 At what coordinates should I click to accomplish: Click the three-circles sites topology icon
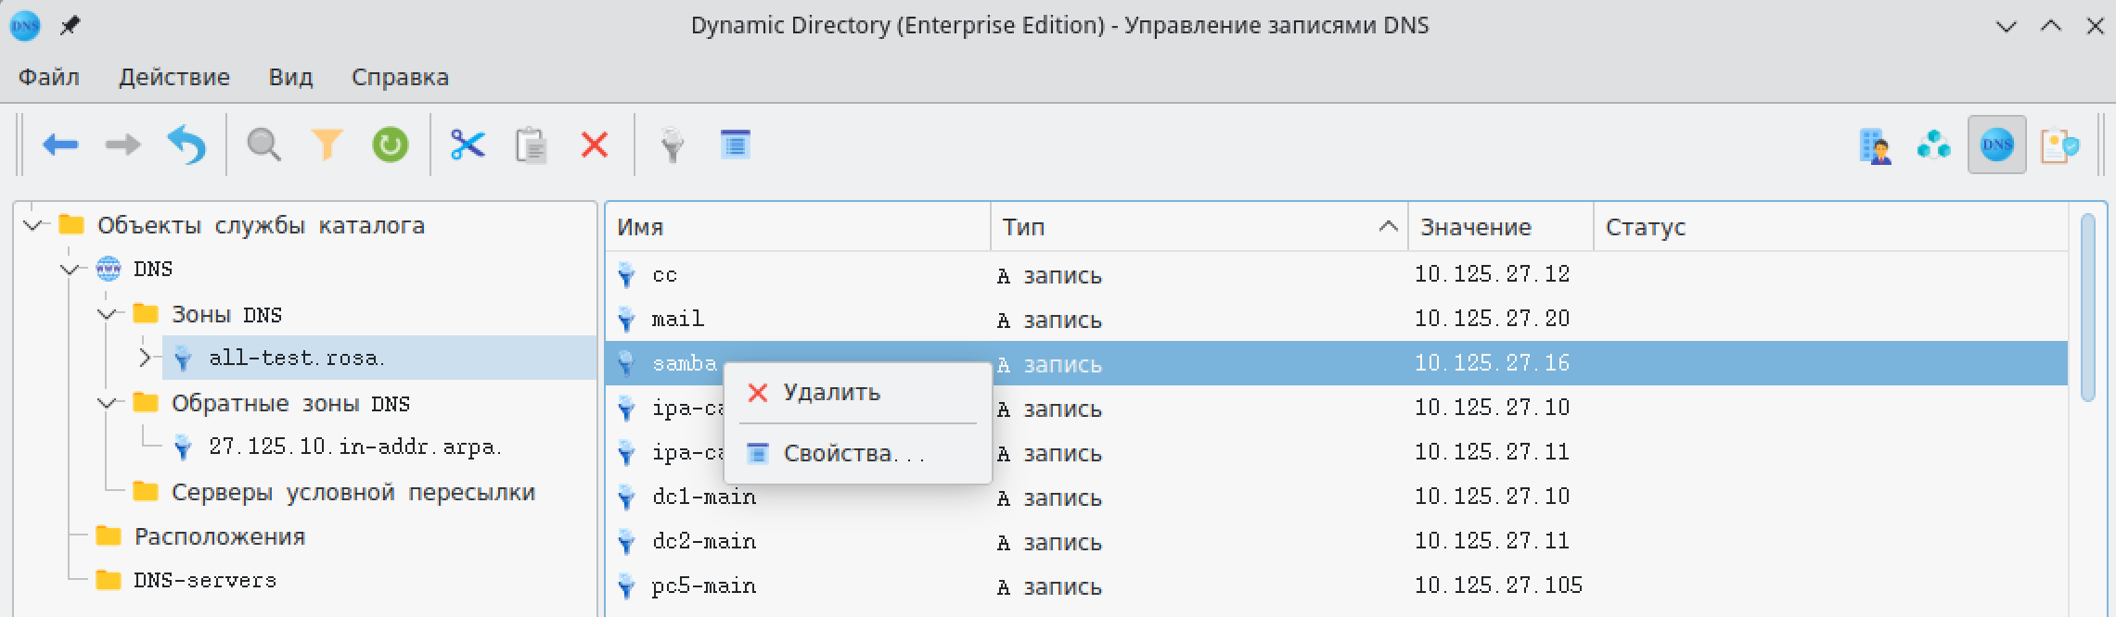pyautogui.click(x=1934, y=145)
